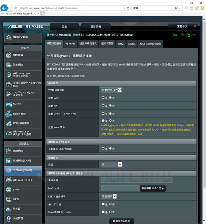The image size is (206, 224).
Task: Switch to DDNS tab
Action: pyautogui.click(x=132, y=44)
